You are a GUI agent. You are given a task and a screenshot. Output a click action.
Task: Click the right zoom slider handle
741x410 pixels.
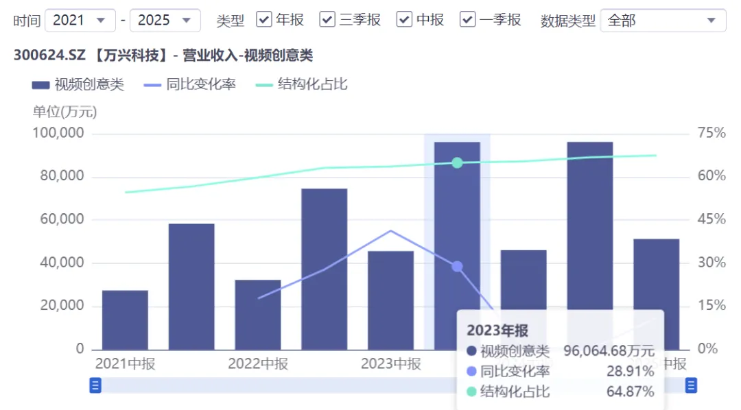(691, 385)
